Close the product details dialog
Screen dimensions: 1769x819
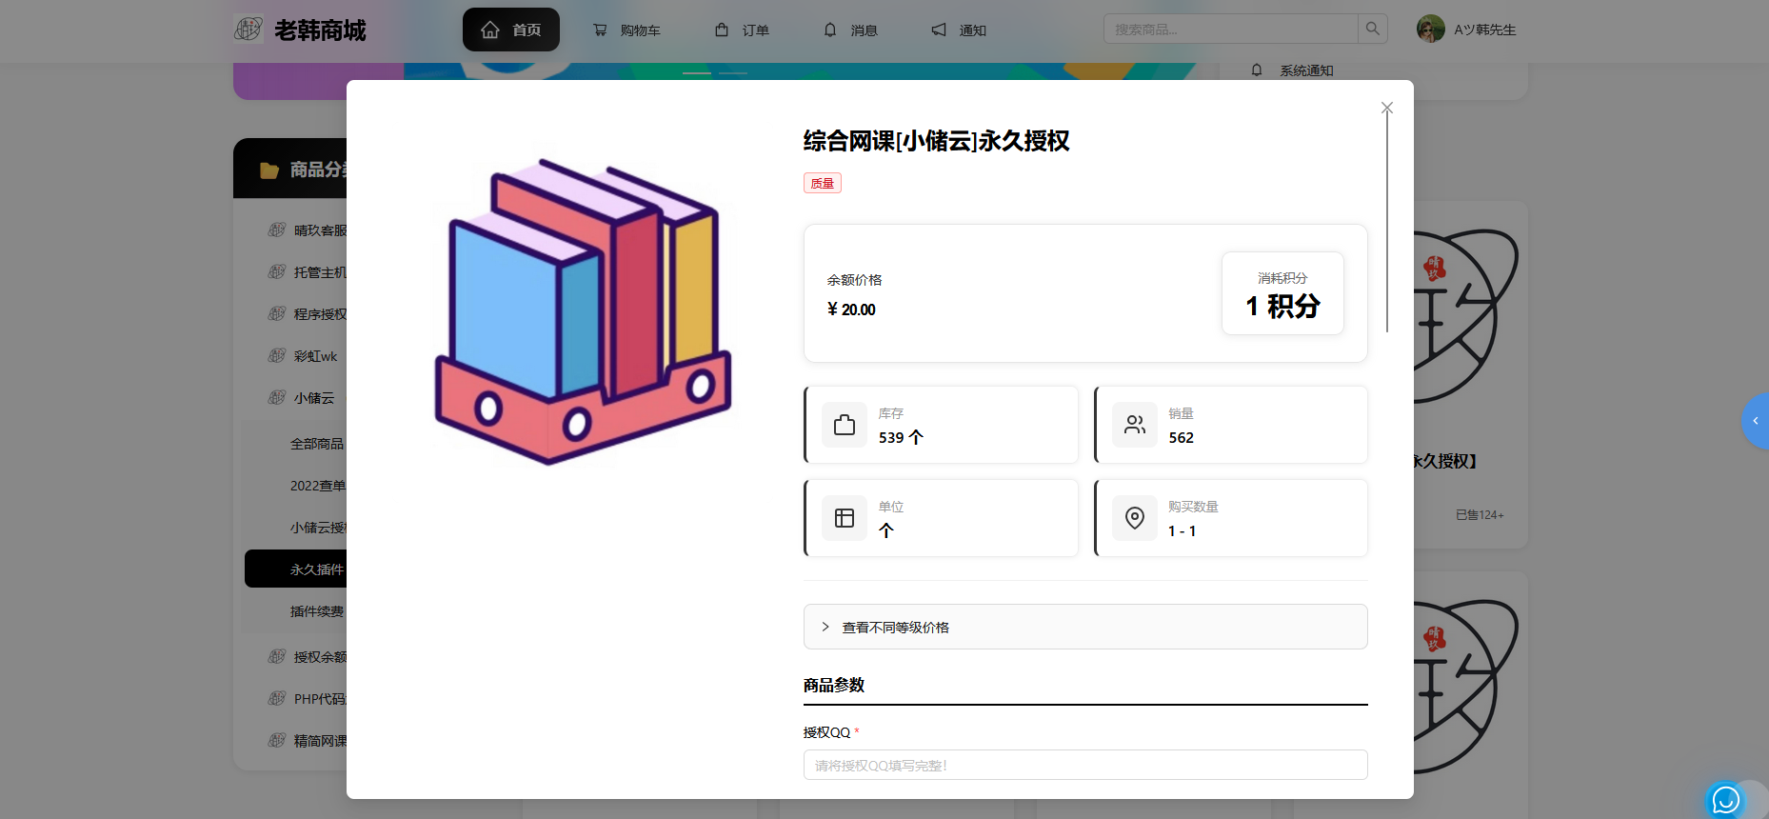pyautogui.click(x=1386, y=108)
